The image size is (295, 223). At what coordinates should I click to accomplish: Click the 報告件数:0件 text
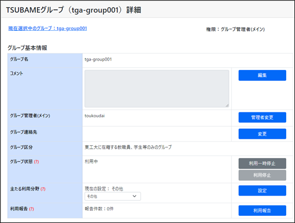pyautogui.click(x=99, y=209)
